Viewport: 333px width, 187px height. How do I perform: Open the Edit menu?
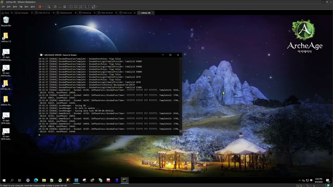tap(9, 6)
